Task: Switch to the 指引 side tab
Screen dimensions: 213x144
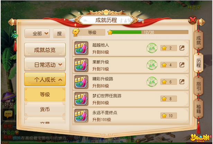Action: click(198, 86)
